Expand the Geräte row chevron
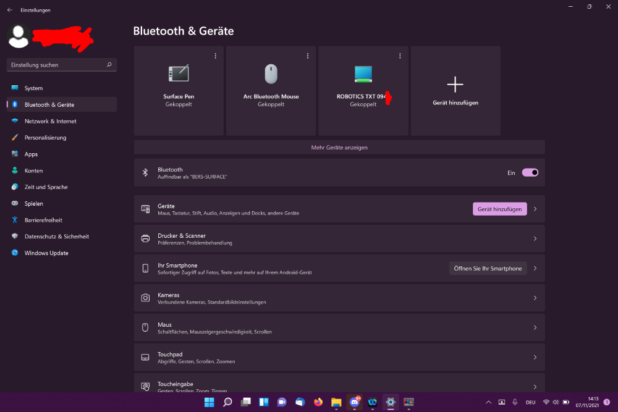618x412 pixels. point(535,209)
